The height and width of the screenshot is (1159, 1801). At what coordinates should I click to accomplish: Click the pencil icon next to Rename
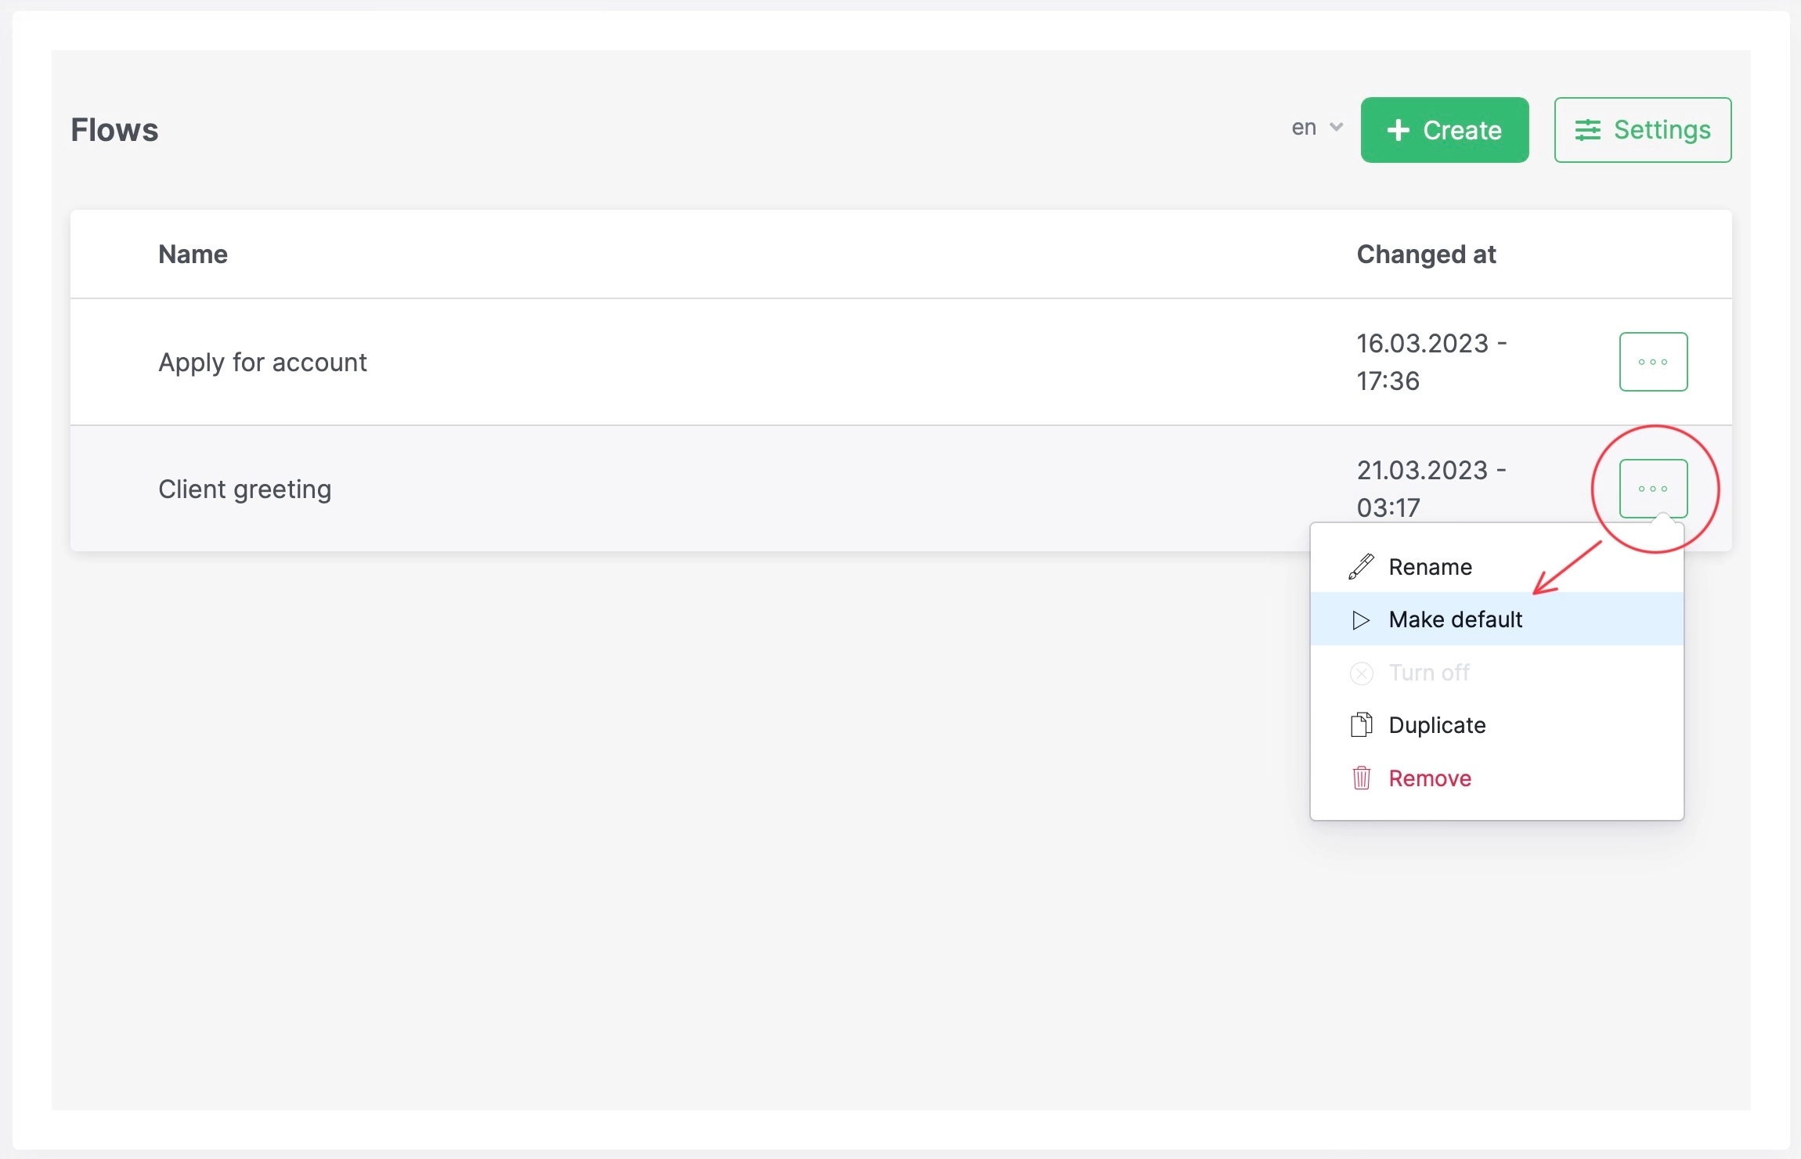[1361, 566]
